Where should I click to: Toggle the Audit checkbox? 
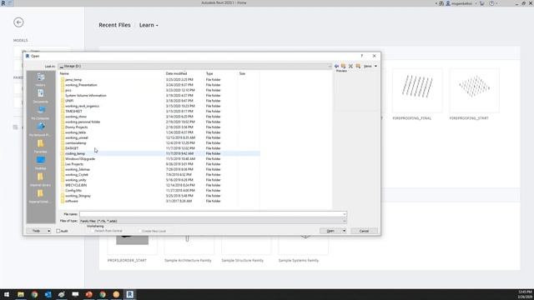click(x=58, y=231)
